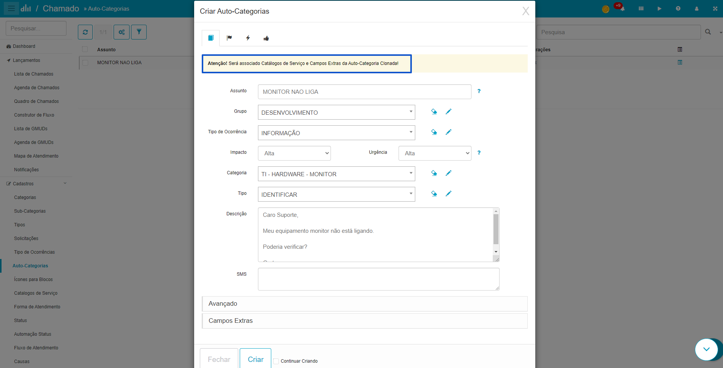Tick the select-all checkbox in table header
The image size is (723, 368).
point(85,49)
